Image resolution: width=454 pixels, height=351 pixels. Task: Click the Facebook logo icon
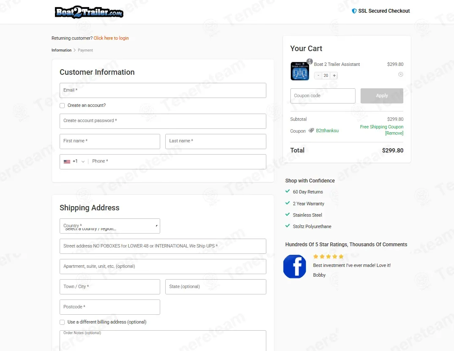tap(295, 267)
